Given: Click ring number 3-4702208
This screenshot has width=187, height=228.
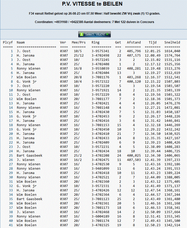Looking at the screenshot, I should tap(100, 156).
